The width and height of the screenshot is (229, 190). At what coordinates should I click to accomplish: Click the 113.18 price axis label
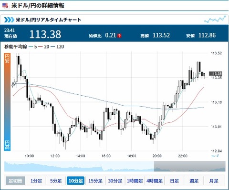[x=216, y=102]
